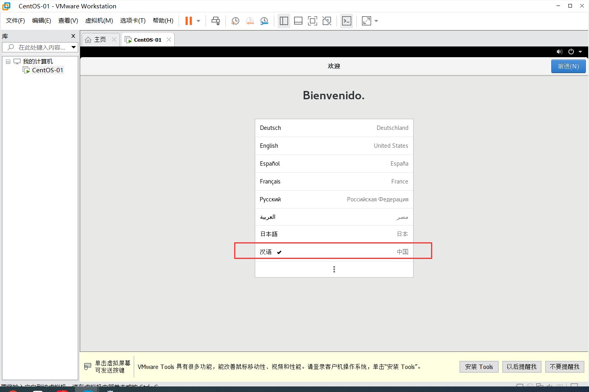Pause the virtual machine with the orange pause icon

pos(189,21)
